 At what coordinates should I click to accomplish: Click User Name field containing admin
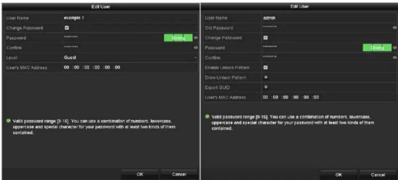tap(329, 18)
